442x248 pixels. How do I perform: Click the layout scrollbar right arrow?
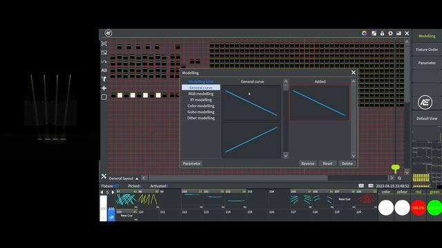(392, 178)
